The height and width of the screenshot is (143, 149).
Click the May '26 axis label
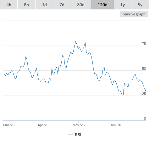[79, 125]
